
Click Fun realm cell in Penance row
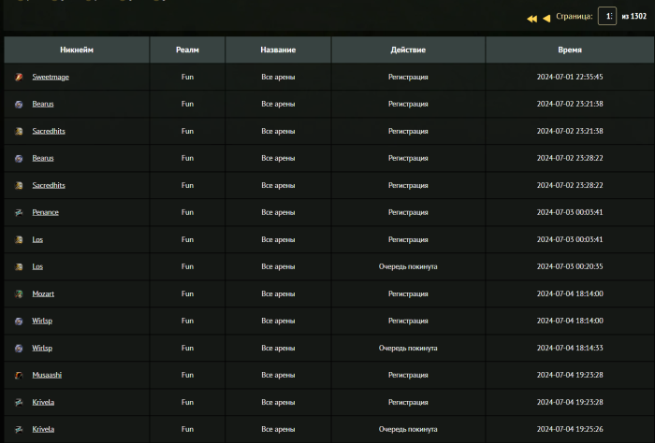187,212
